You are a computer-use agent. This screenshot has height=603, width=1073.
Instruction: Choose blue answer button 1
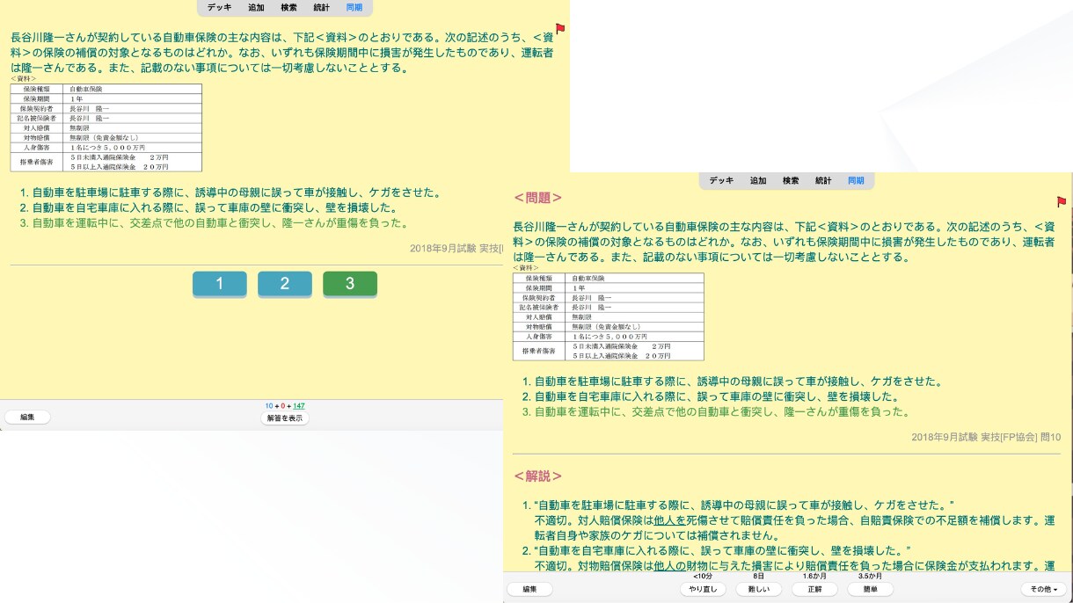(220, 284)
